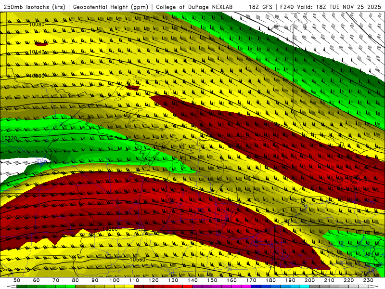The height and width of the screenshot is (289, 385).
Task: Click the 190 value on the color scale
Action: [x=291, y=280]
